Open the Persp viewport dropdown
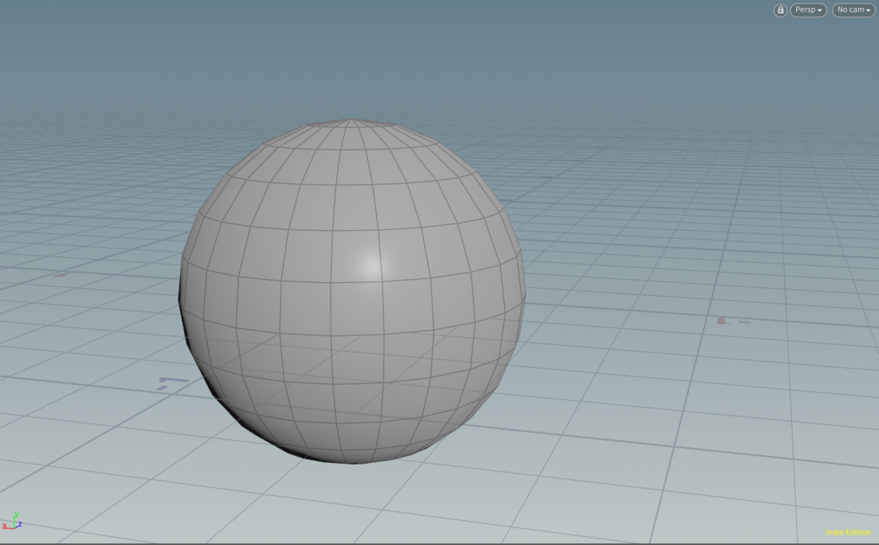The height and width of the screenshot is (545, 879). coord(809,10)
